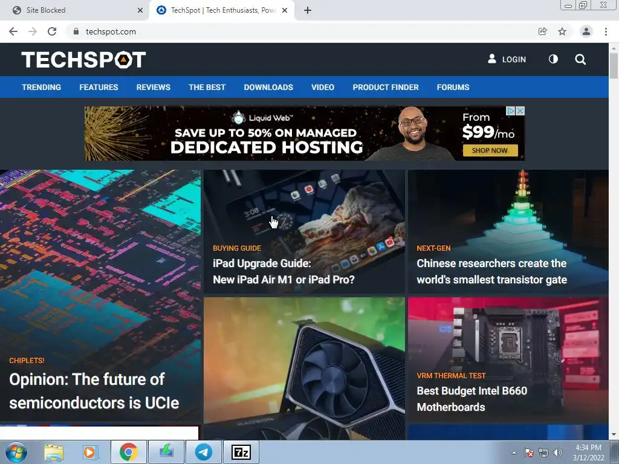Image resolution: width=619 pixels, height=464 pixels.
Task: Bookmark this page with the star icon
Action: 562,31
